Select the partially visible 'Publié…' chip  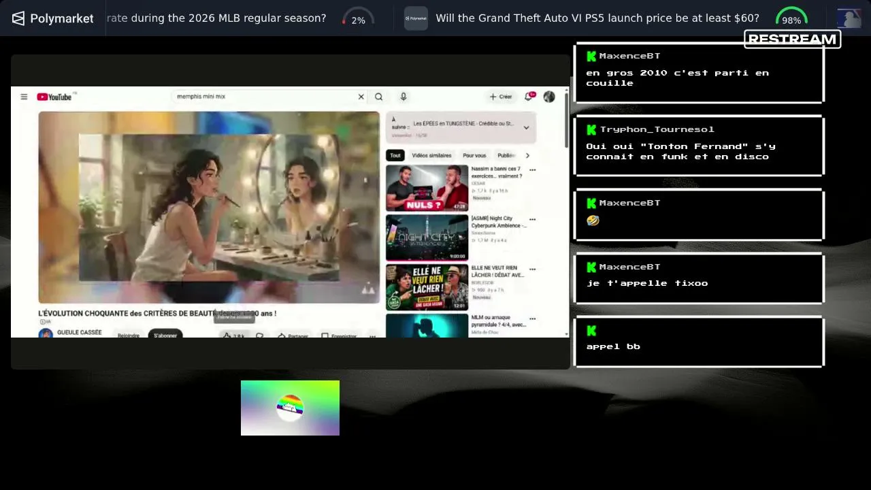506,155
